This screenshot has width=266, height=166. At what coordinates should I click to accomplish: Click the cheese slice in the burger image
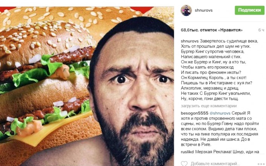51,130
